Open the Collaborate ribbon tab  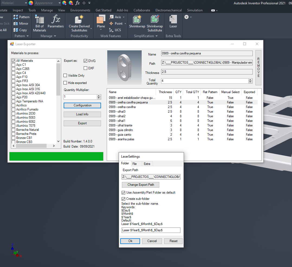point(142,10)
